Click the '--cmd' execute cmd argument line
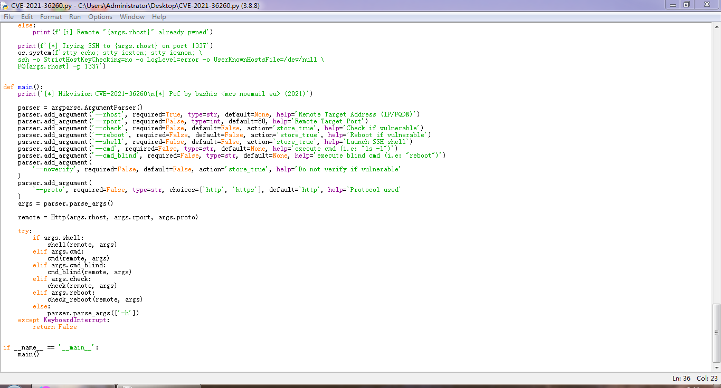Image resolution: width=721 pixels, height=388 pixels. point(207,149)
